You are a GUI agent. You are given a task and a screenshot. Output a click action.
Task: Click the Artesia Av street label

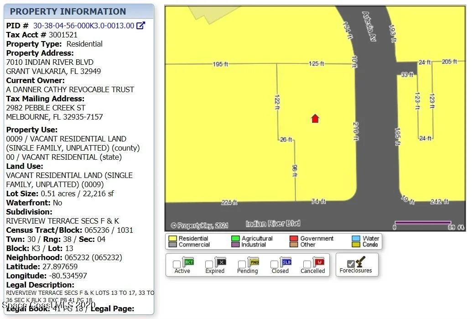369,26
